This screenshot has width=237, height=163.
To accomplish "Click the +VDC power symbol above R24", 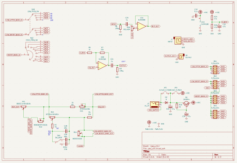I will 212,12.
